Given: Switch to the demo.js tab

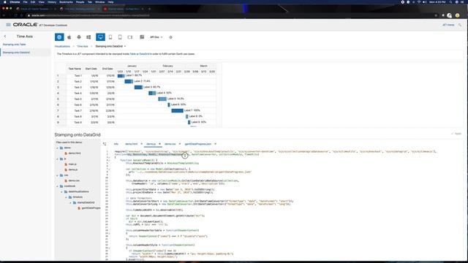Looking at the screenshot, I should (151, 144).
